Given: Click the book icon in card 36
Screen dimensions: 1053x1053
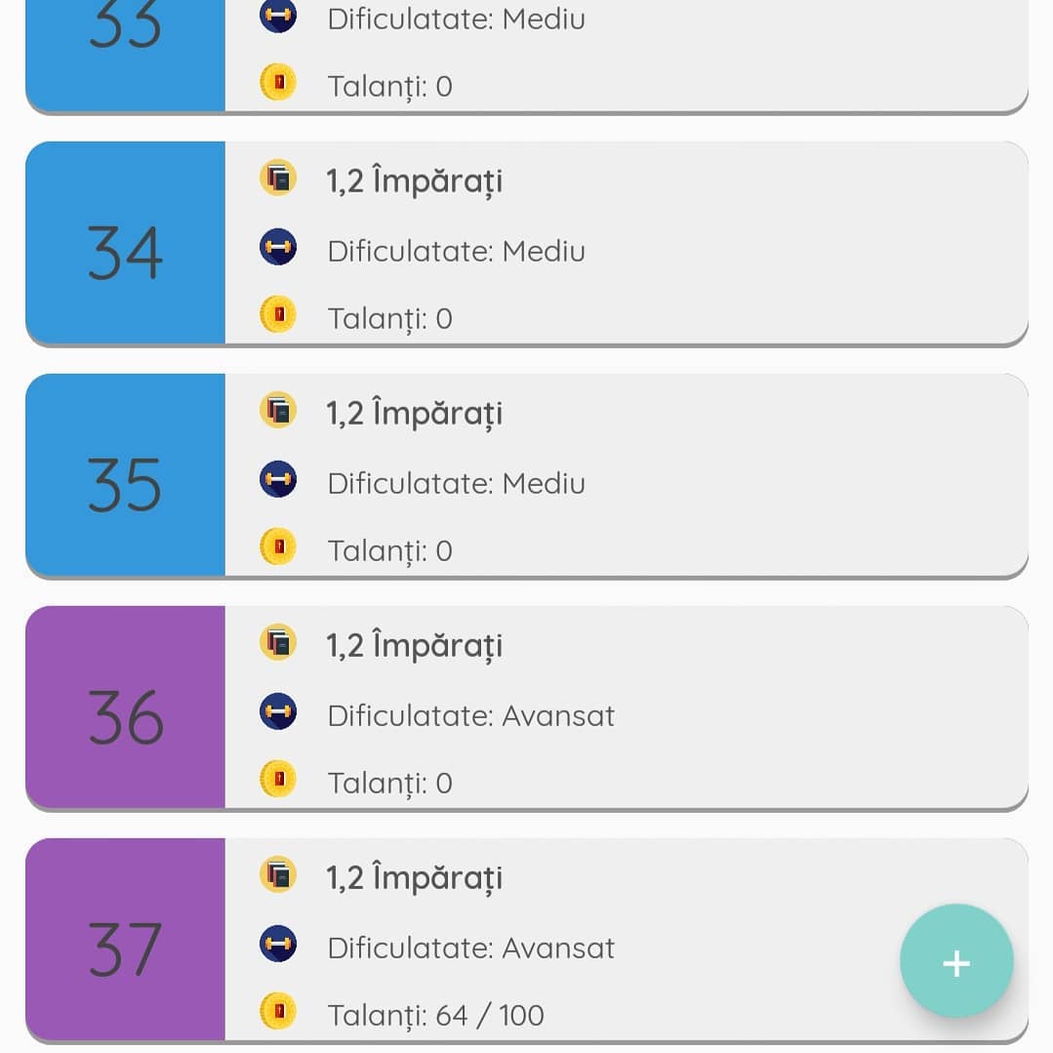Looking at the screenshot, I should tap(278, 643).
